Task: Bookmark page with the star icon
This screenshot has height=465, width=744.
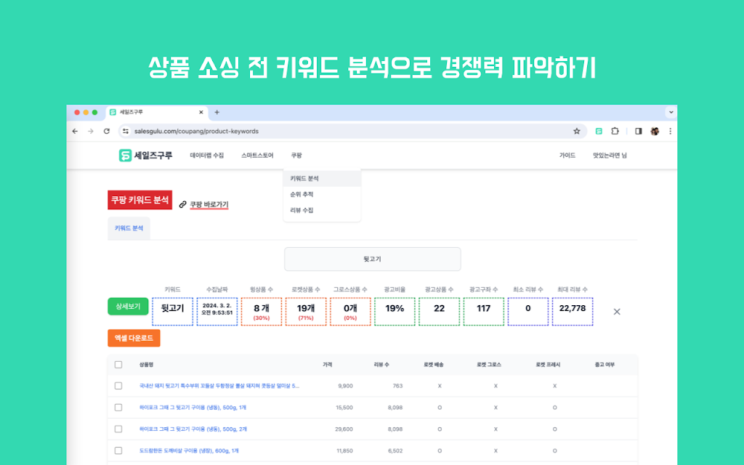Action: click(576, 132)
